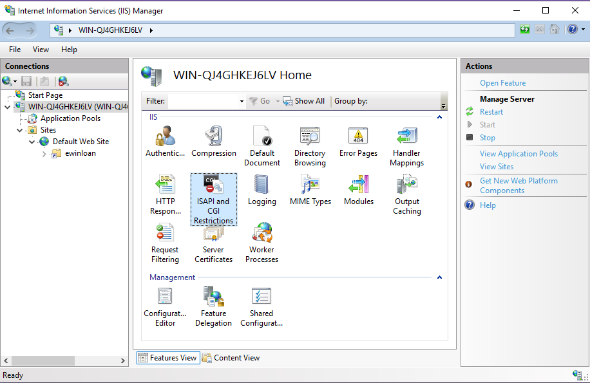Select the Error Pages icon

pos(358,142)
